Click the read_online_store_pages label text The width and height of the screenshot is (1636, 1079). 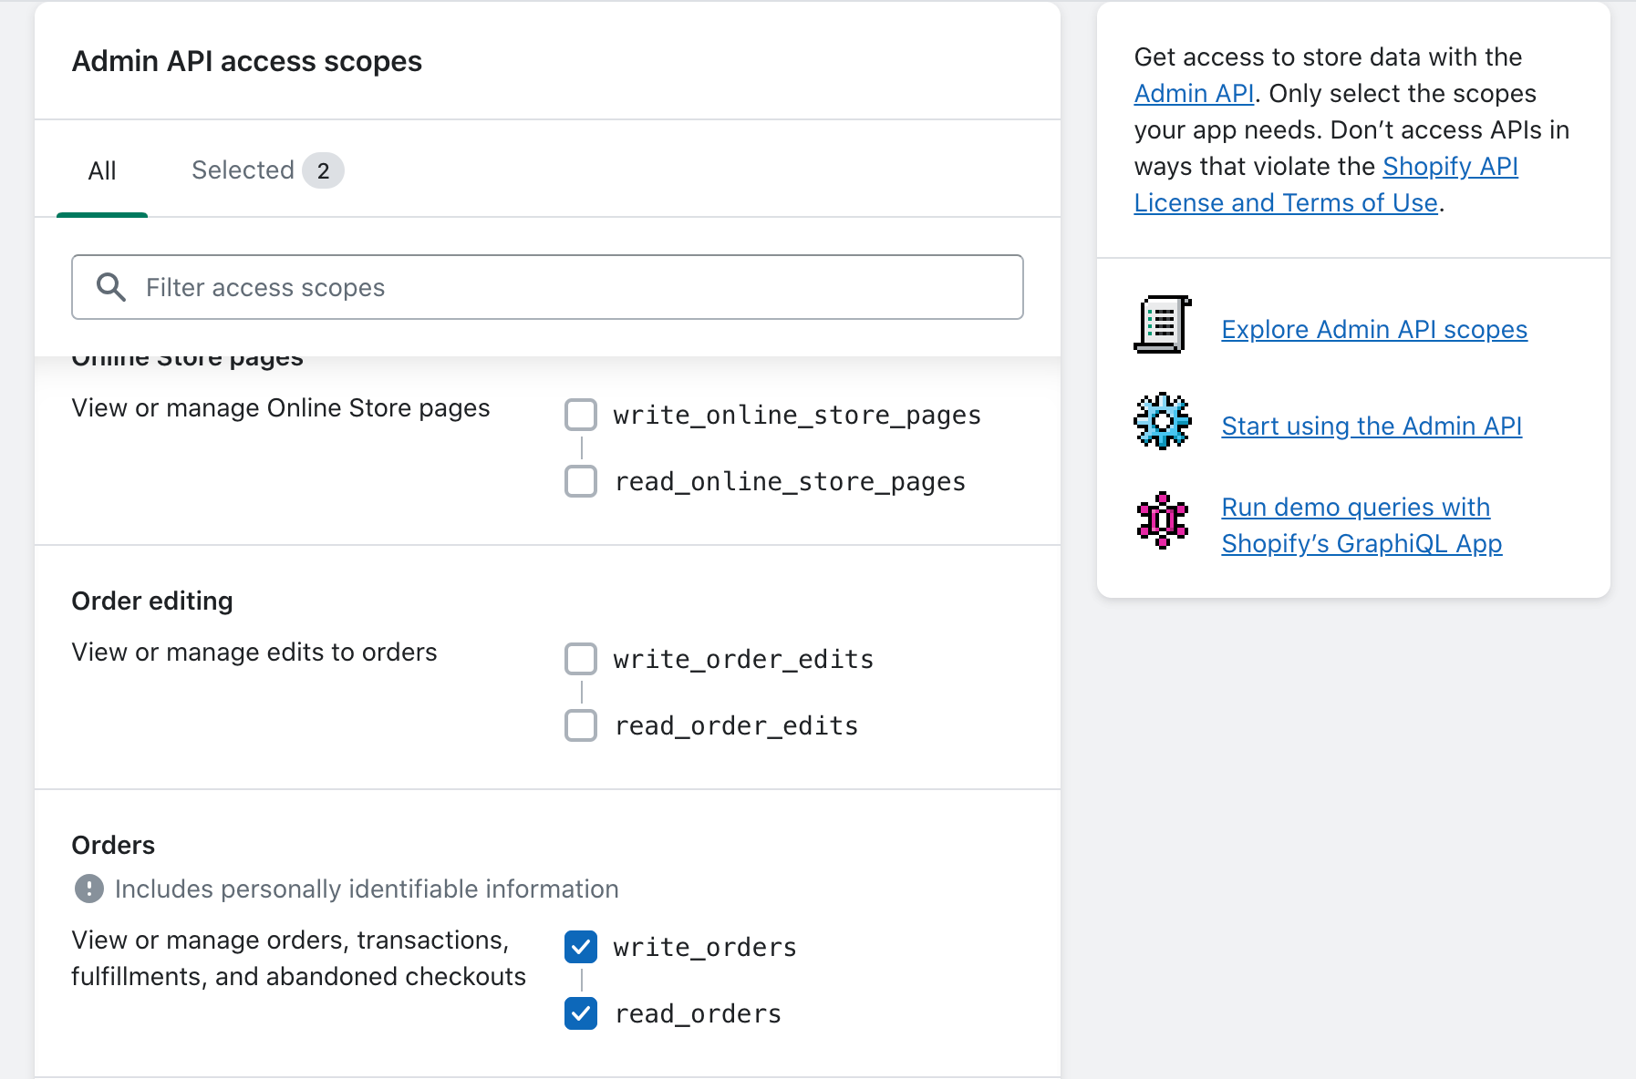tap(790, 481)
